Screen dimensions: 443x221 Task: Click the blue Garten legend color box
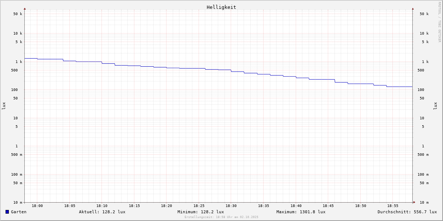(x=7, y=212)
